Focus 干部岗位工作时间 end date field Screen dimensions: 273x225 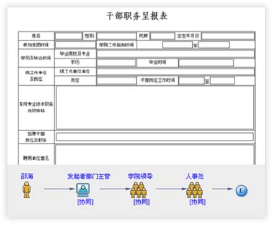(222, 80)
